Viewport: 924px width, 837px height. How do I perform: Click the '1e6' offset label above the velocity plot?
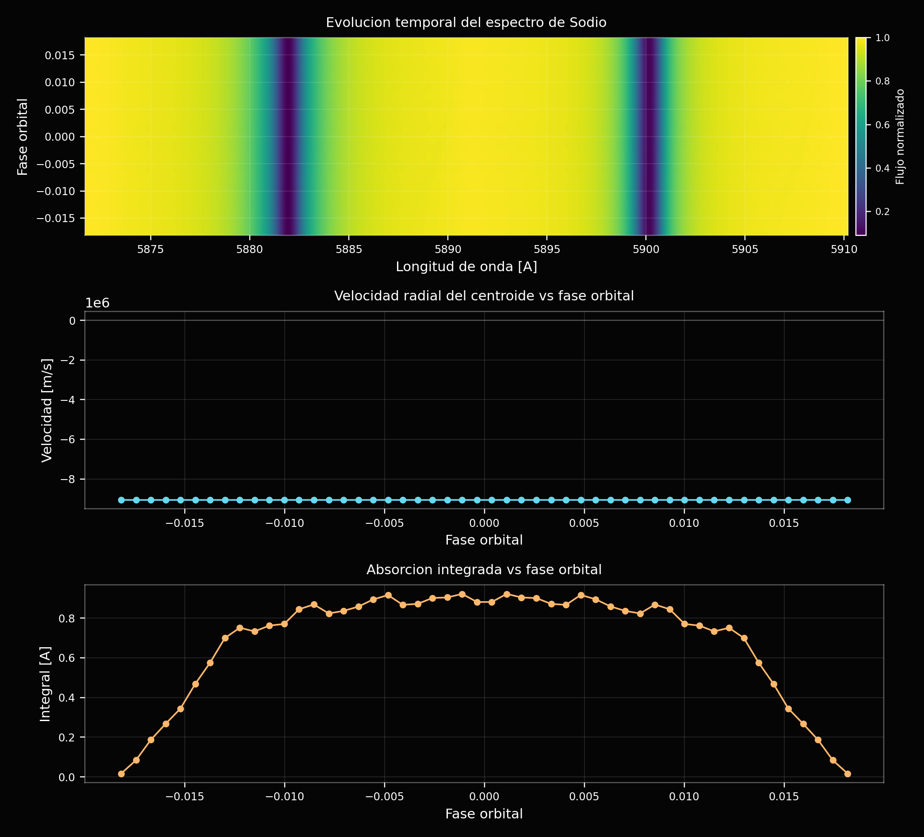[x=98, y=303]
